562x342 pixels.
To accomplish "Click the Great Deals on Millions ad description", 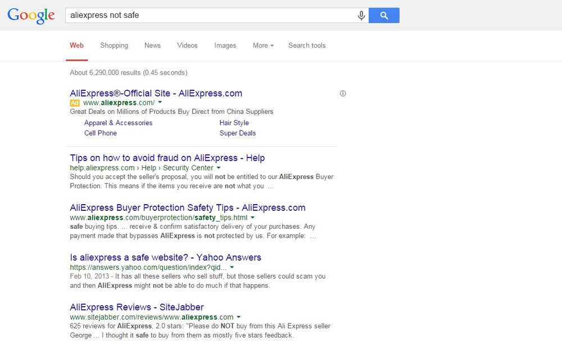I will pos(171,112).
